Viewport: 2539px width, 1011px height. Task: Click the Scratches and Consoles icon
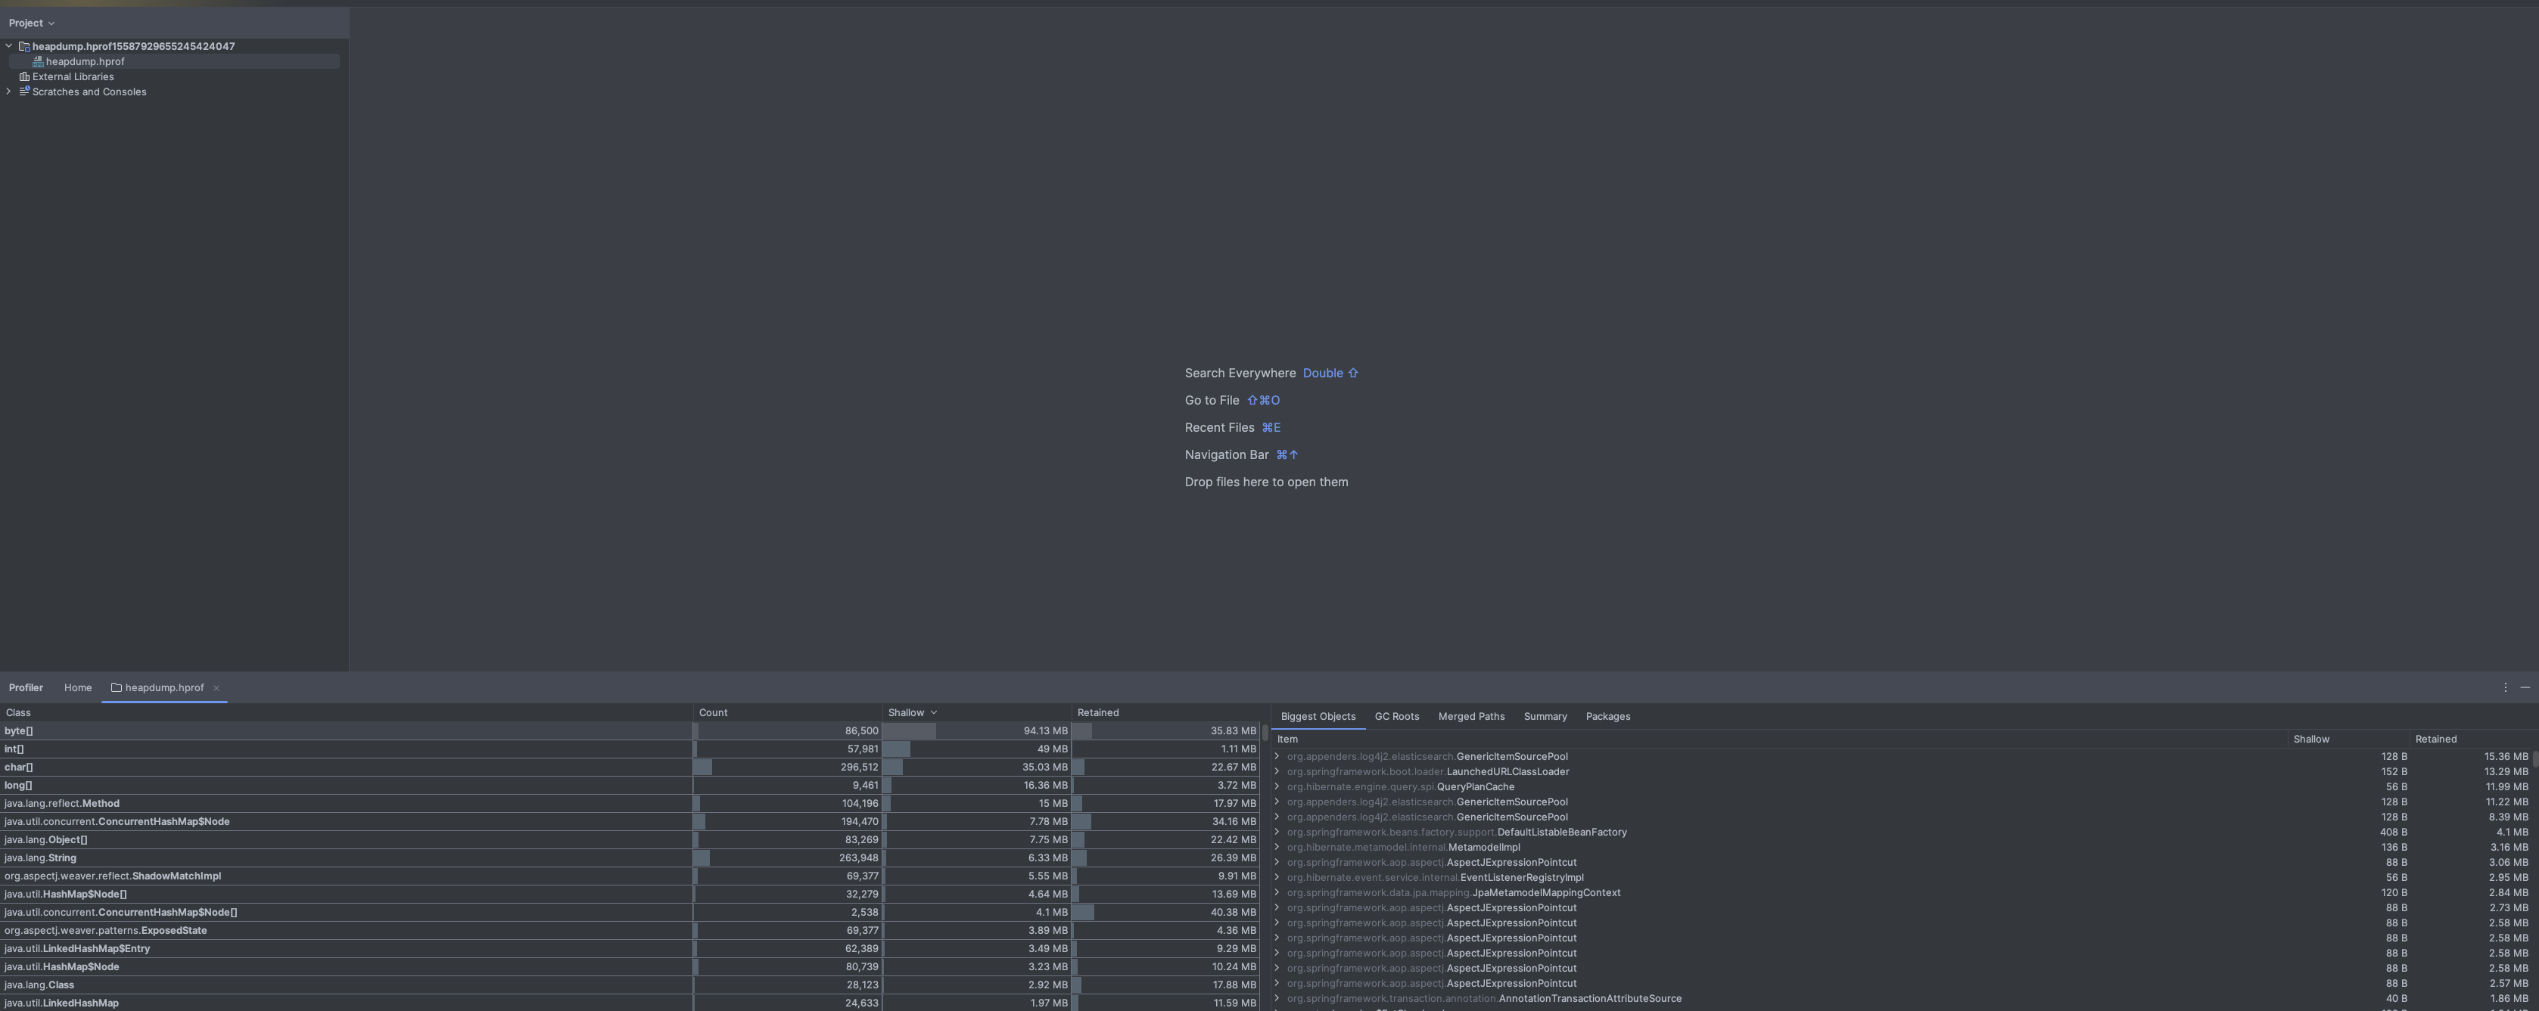25,91
